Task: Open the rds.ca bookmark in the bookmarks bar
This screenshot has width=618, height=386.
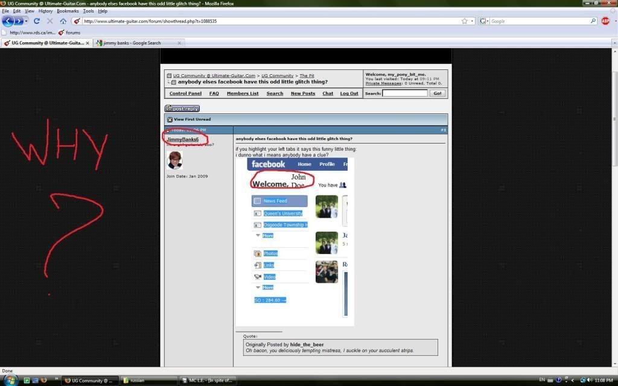Action: click(x=29, y=33)
